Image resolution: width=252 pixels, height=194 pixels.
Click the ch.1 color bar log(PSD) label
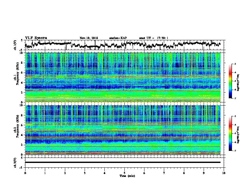pos(239,82)
